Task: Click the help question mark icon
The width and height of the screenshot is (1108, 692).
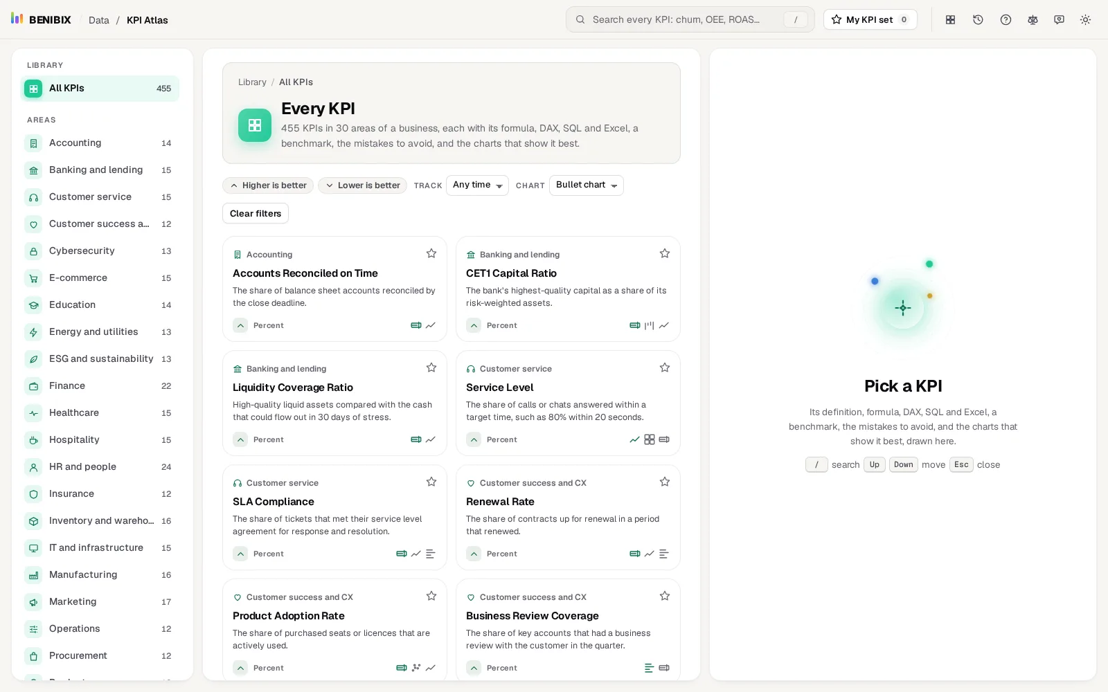Action: (1006, 20)
